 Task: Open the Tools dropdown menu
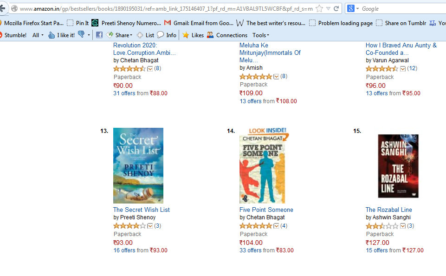(260, 35)
